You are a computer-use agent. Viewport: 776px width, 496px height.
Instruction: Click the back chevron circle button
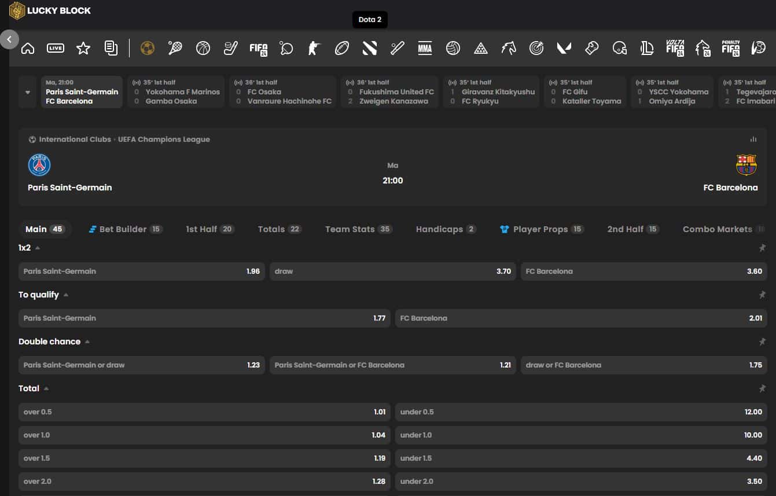(x=9, y=39)
